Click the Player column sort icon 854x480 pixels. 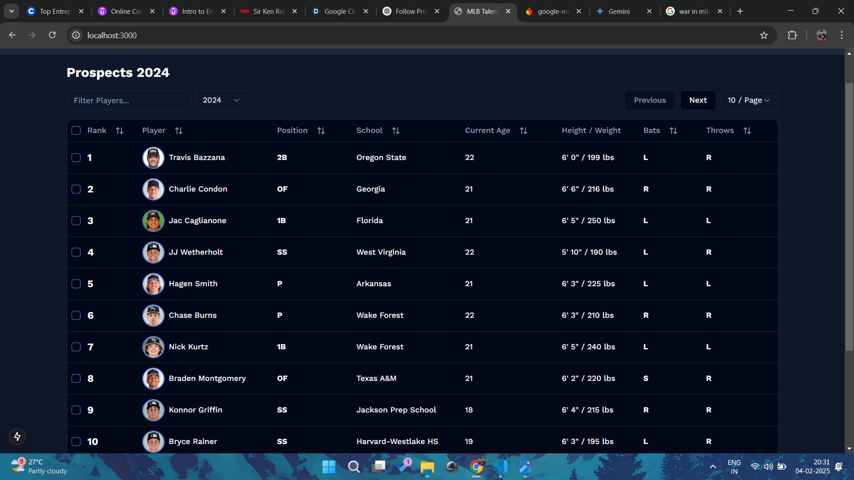coord(178,131)
